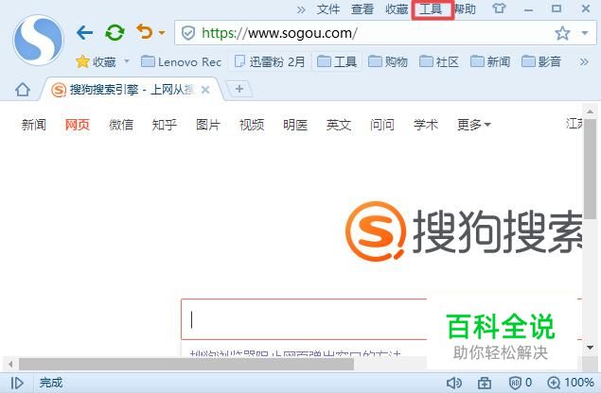The width and height of the screenshot is (601, 393).
Task: Expand more bookmarks chevron on favorites bar
Action: point(584,61)
